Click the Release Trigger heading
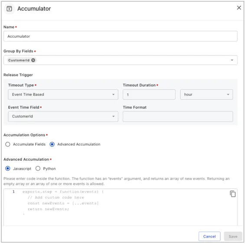This screenshot has width=245, height=244. pyautogui.click(x=18, y=75)
